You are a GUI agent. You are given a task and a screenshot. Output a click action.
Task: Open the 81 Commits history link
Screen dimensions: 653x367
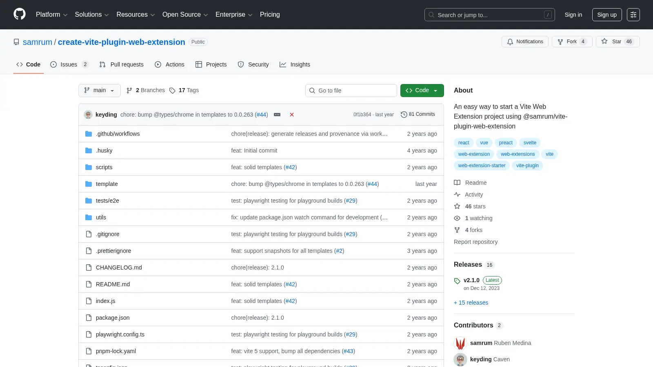click(418, 114)
